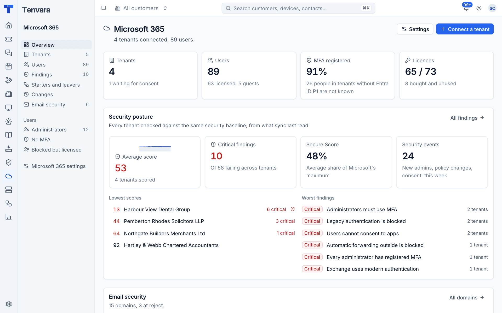Open Blocked but licensed list
502x313 pixels.
(x=56, y=150)
